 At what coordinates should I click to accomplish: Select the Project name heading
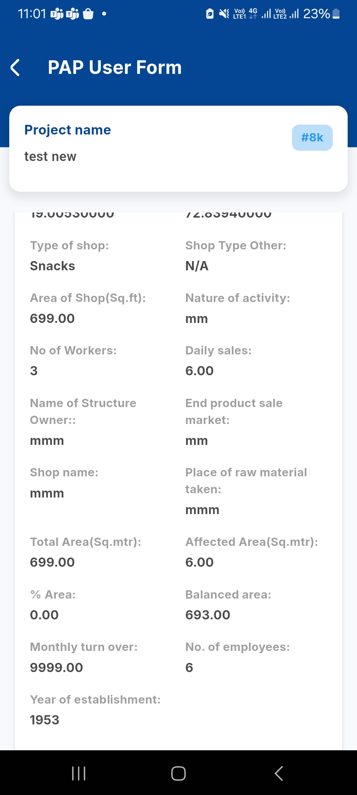68,130
